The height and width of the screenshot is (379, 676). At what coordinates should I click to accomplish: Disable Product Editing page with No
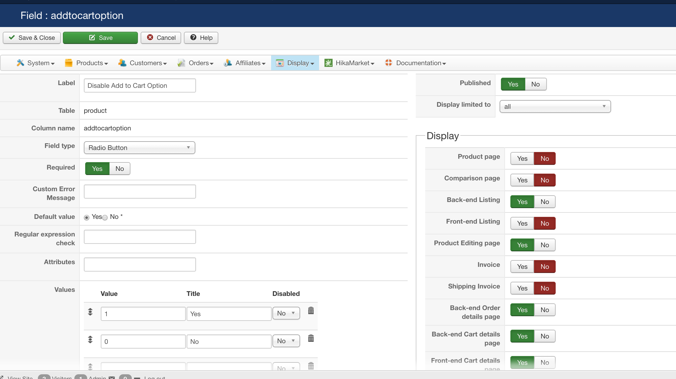[x=545, y=245]
